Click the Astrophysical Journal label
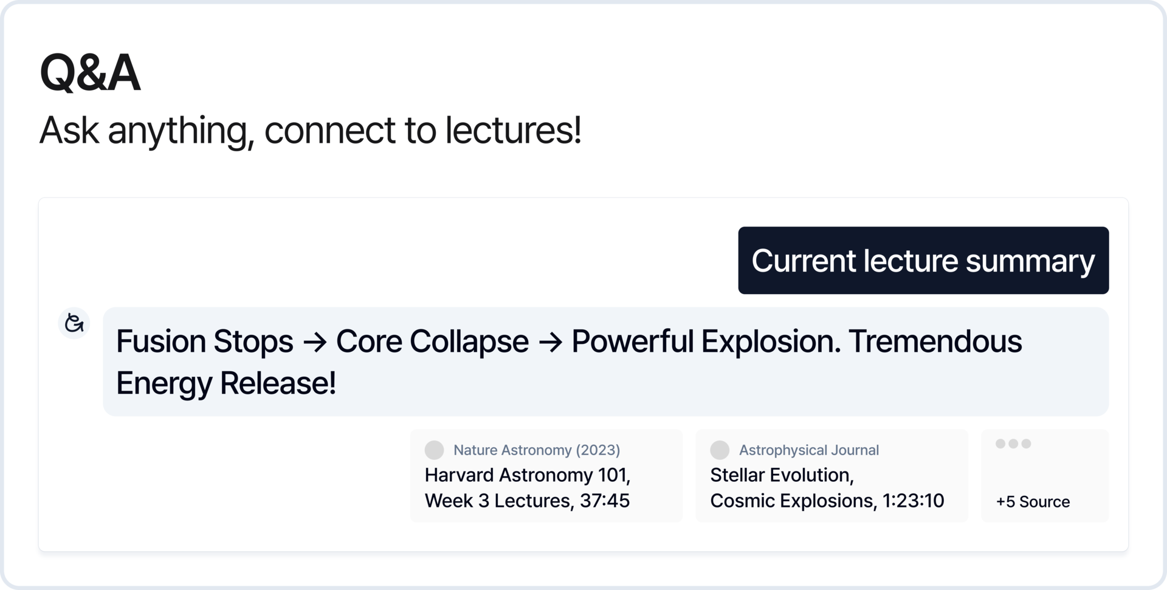 click(808, 450)
